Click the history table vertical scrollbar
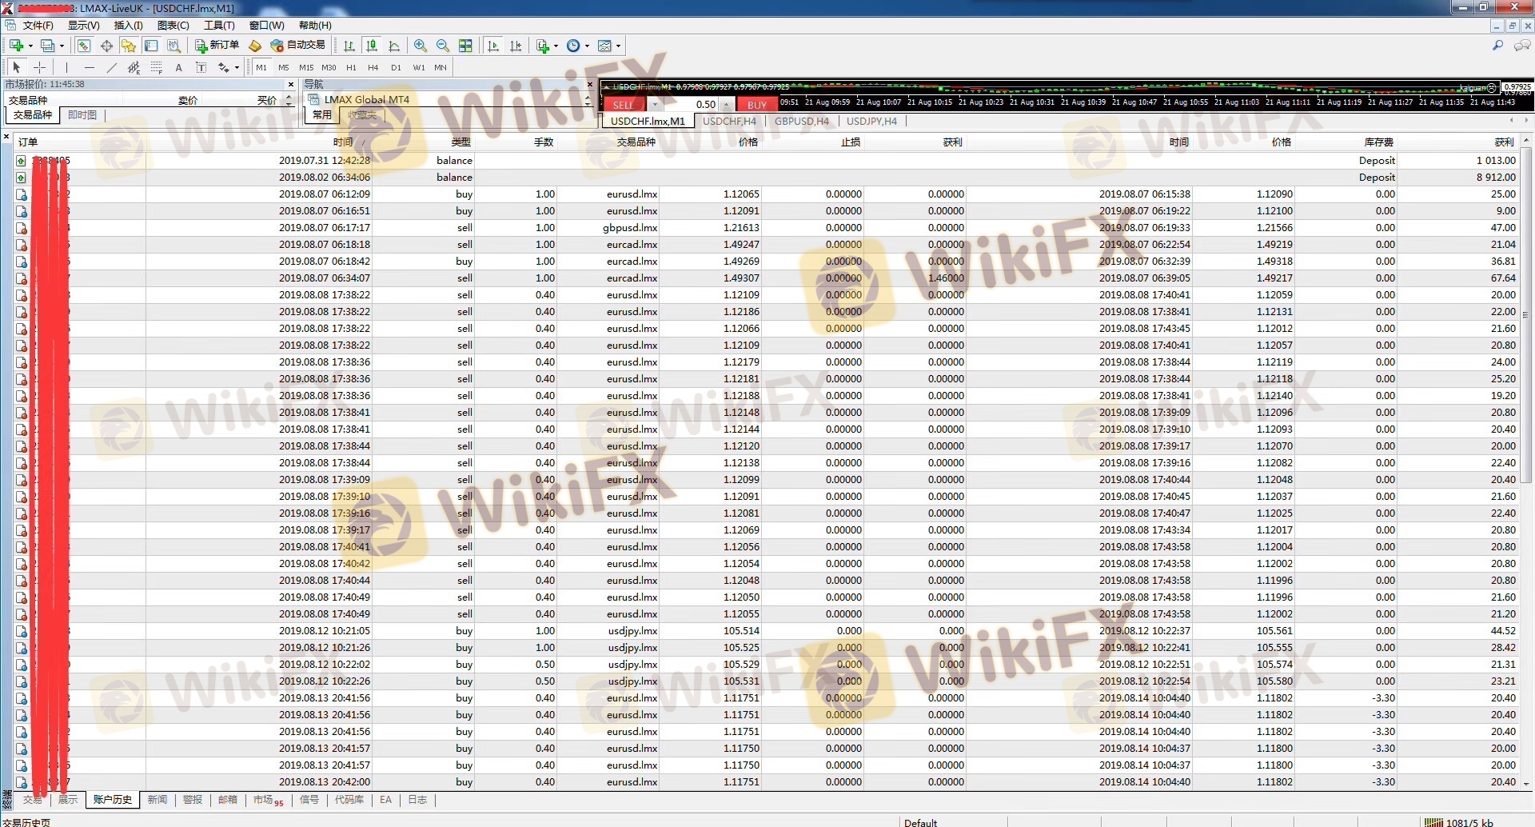 1526,464
